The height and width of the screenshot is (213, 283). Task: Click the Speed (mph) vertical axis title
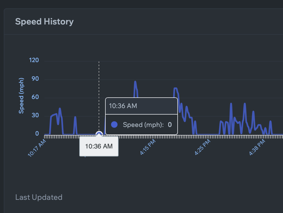coord(21,95)
